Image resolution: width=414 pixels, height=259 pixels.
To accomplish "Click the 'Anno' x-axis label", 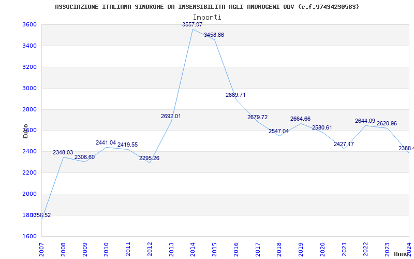I will pos(402,254).
